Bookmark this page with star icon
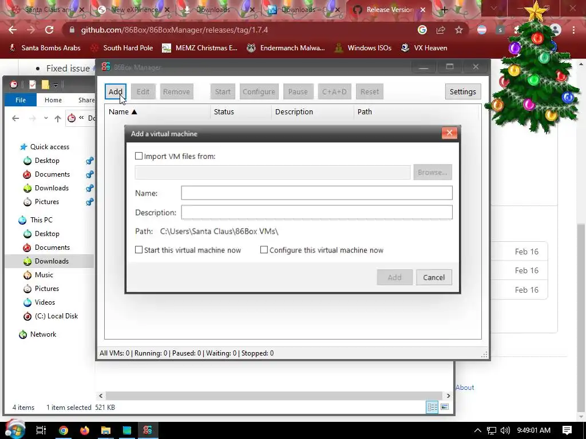Image resolution: width=586 pixels, height=439 pixels. tap(459, 30)
